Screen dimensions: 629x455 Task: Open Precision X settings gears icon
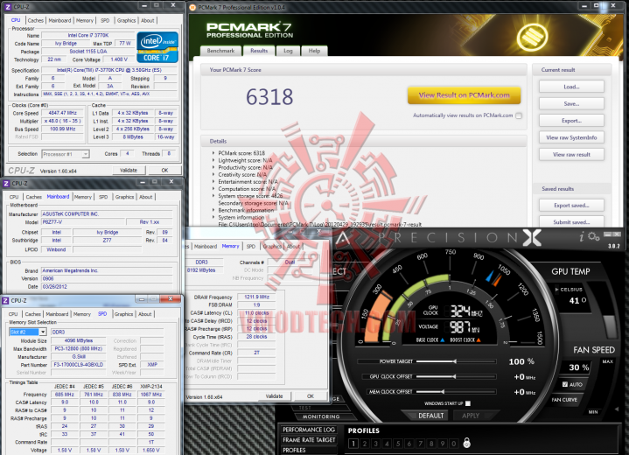(x=593, y=237)
